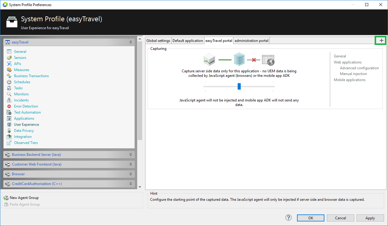Select the easyTravel portal tab
Screen dimensions: 388x226
click(219, 40)
